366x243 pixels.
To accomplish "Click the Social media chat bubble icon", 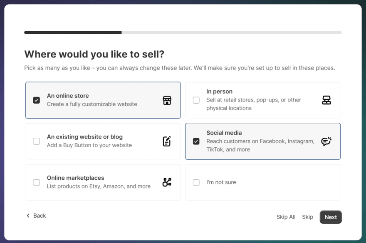I will click(x=326, y=141).
